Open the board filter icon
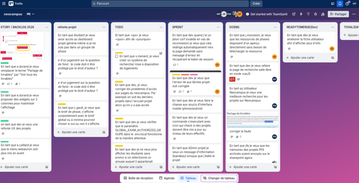359x183 pixels. pyautogui.click(x=308, y=14)
